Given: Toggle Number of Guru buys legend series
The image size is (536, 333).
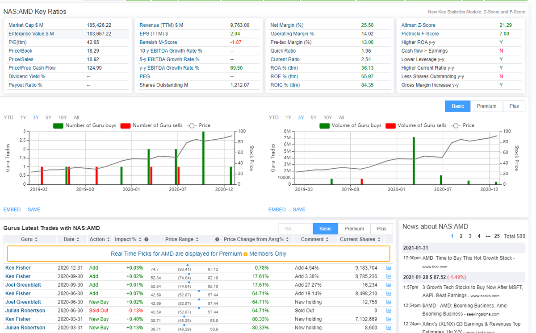Looking at the screenshot, I should [84, 125].
